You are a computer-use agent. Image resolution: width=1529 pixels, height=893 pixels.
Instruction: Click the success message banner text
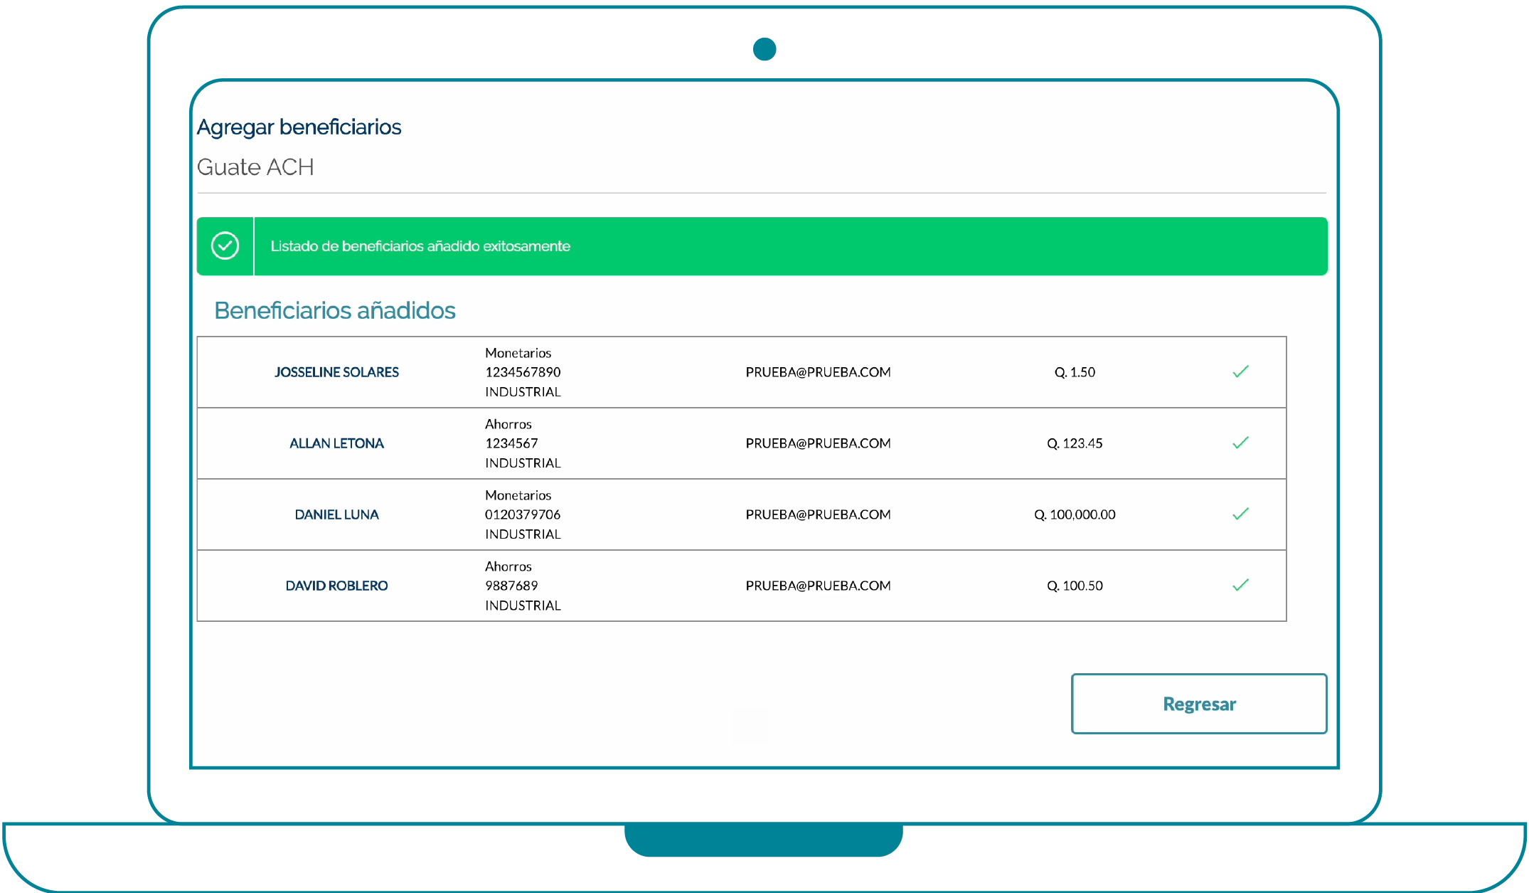420,246
